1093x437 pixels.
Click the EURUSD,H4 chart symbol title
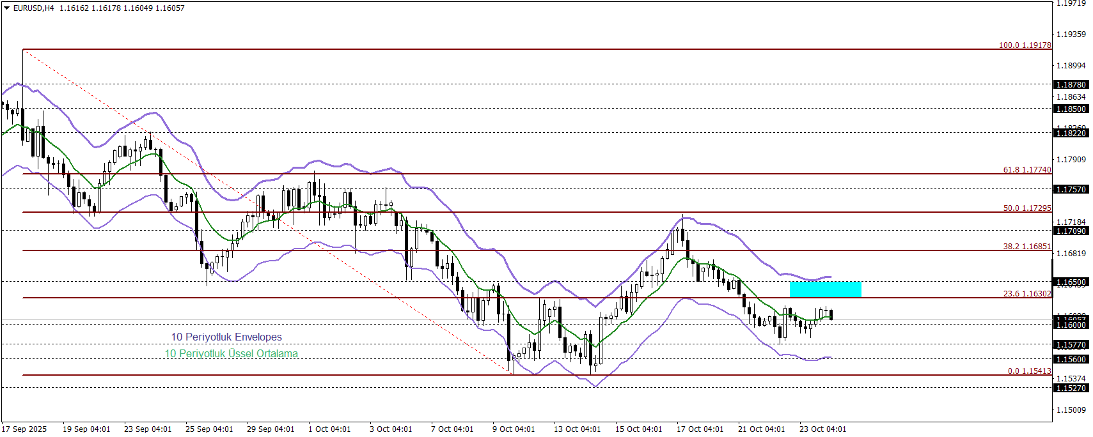pyautogui.click(x=33, y=8)
